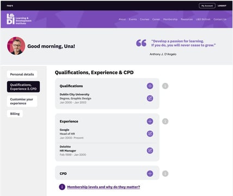233x196 pixels.
Task: Open Personal details section
Action: [x=22, y=74]
